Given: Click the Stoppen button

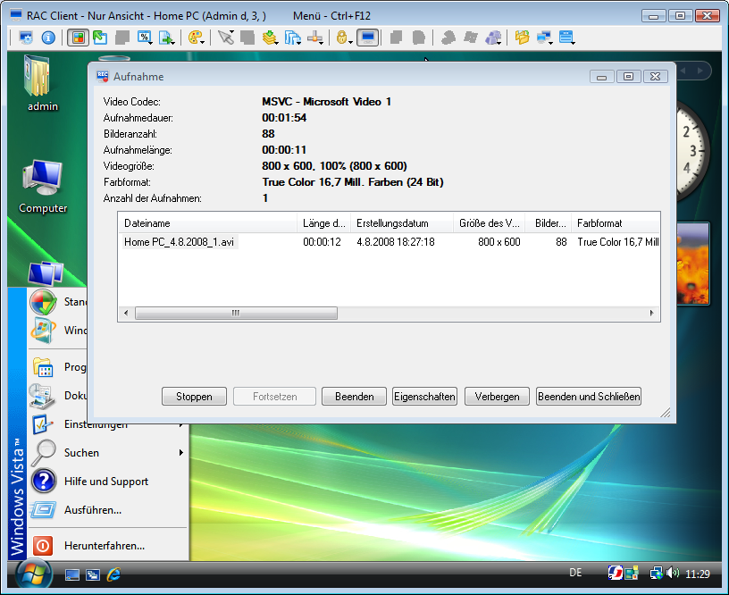Looking at the screenshot, I should click(x=194, y=397).
